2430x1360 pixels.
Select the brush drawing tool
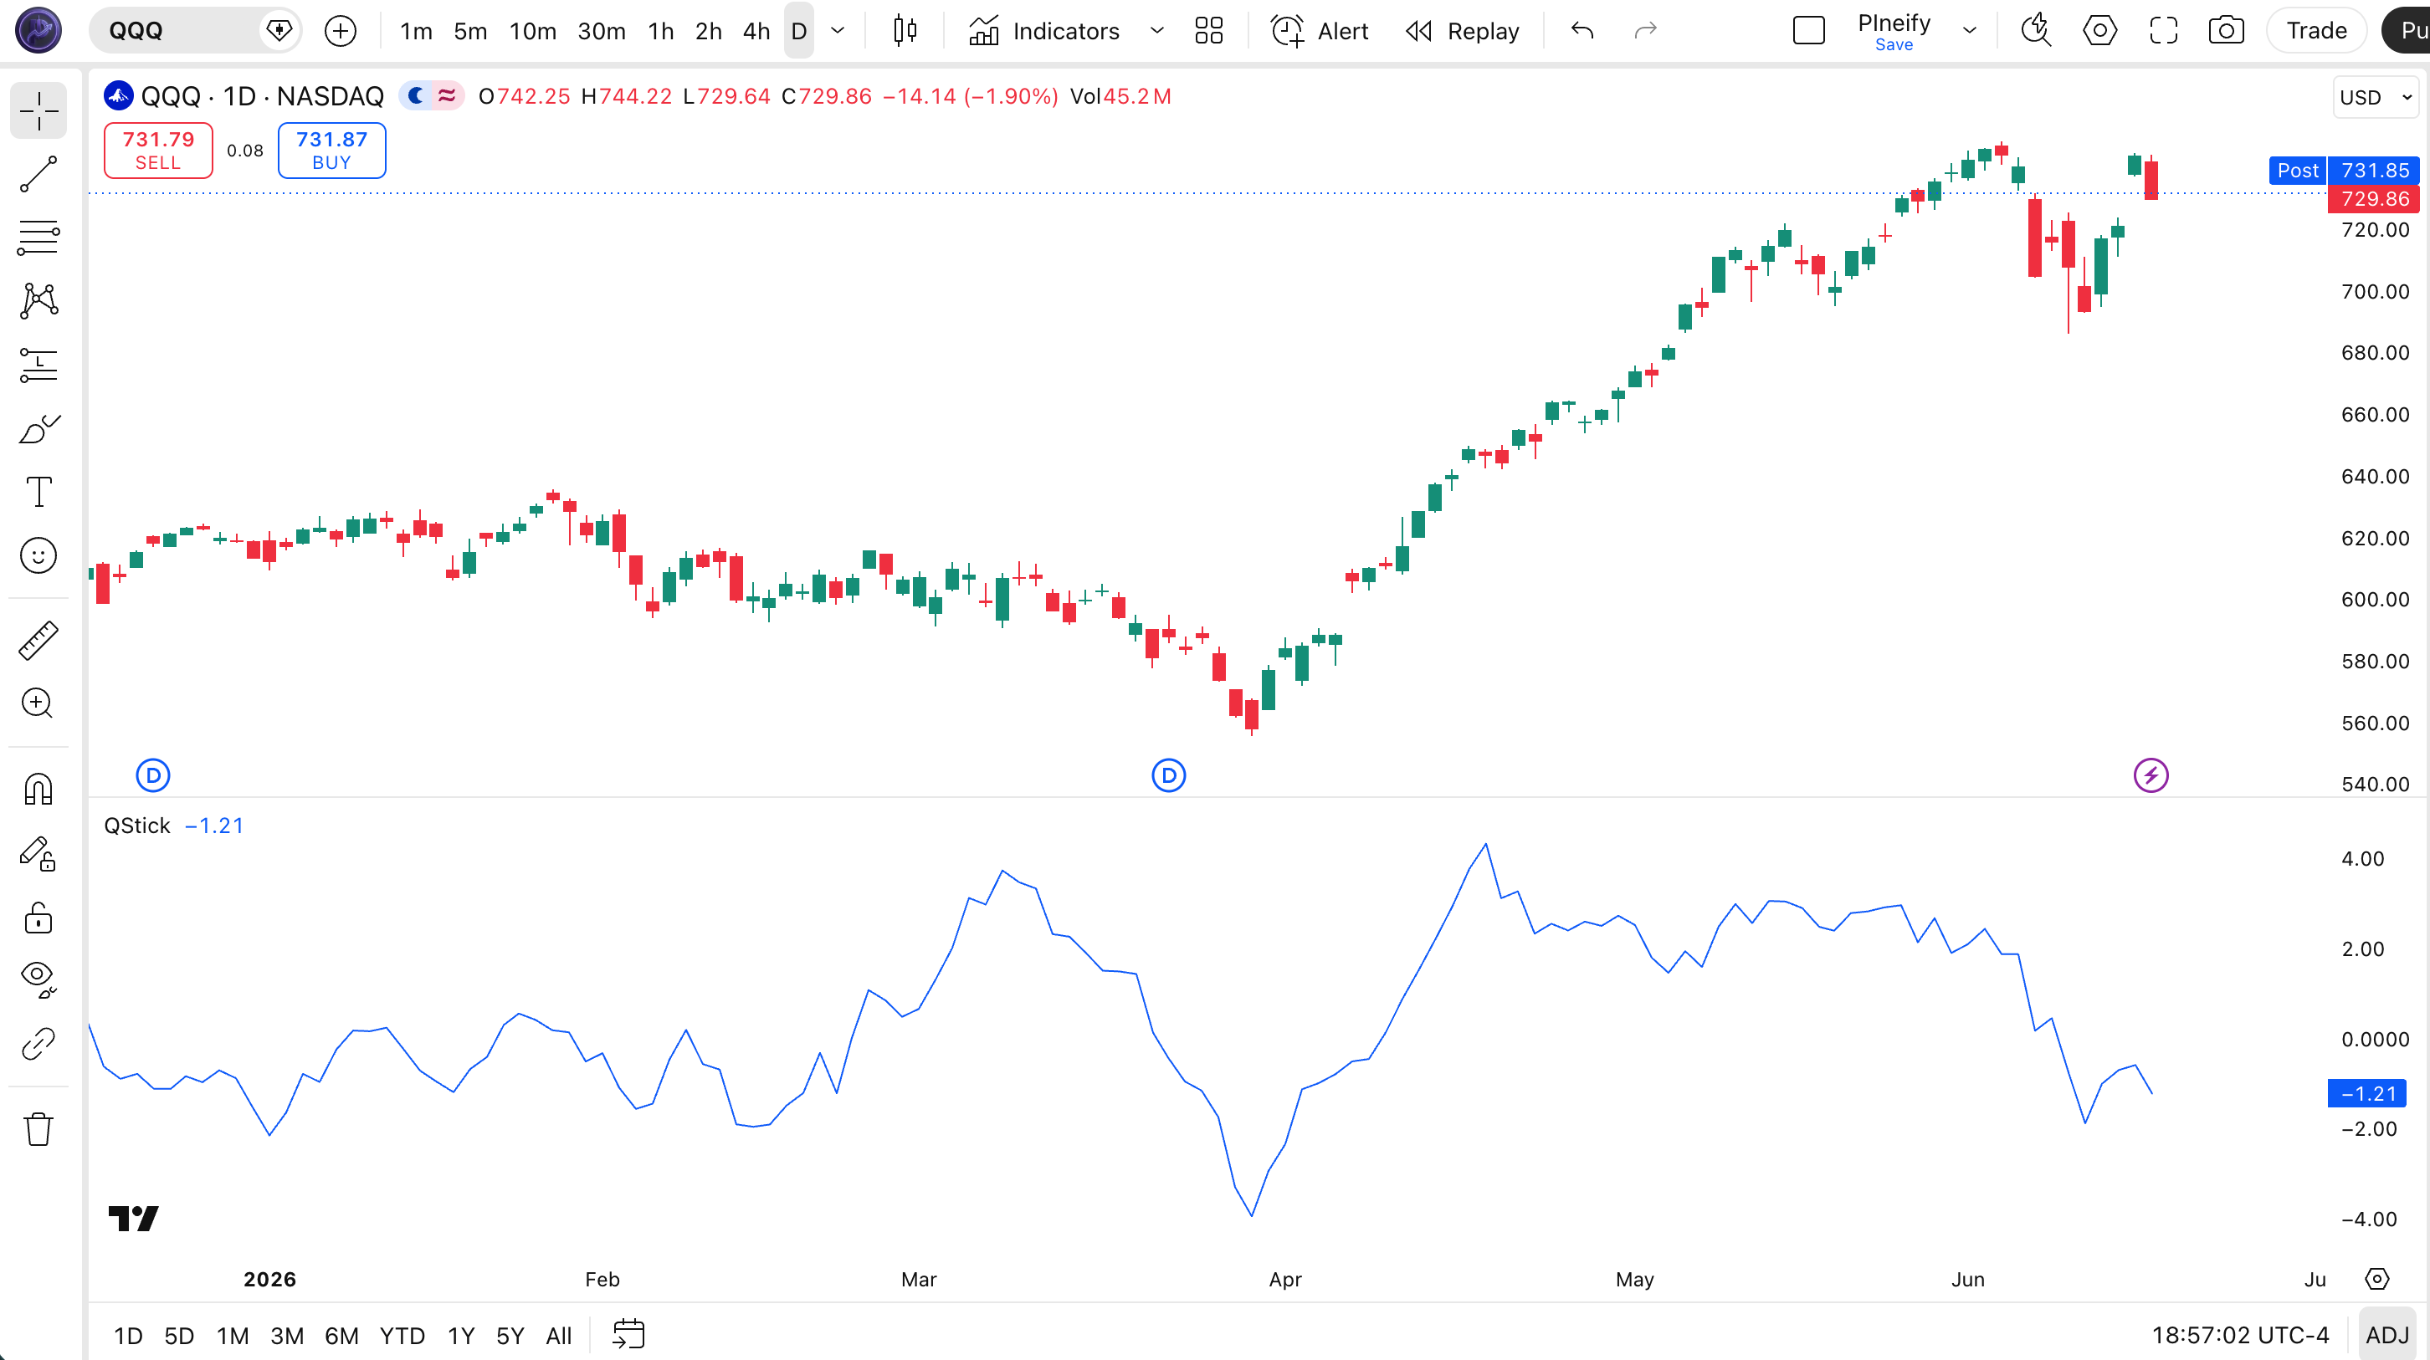(x=38, y=429)
